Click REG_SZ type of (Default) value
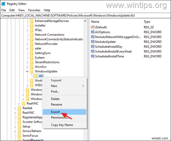171x141 pixels. tap(149, 27)
